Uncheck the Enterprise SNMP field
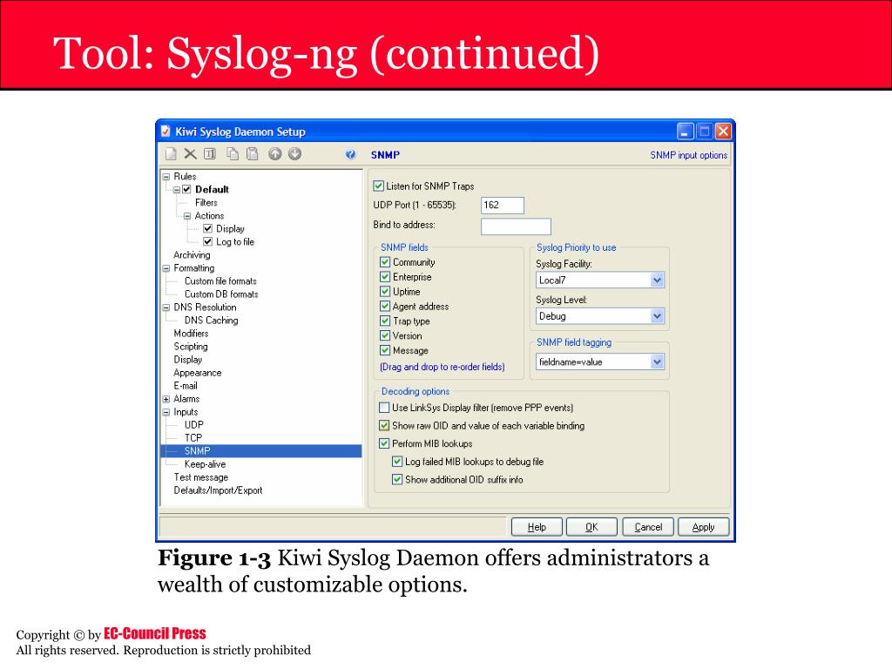The image size is (892, 669). tap(385, 277)
